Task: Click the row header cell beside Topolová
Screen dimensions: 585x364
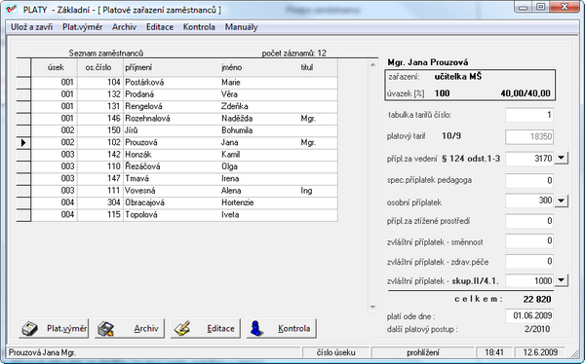Action: [x=23, y=214]
